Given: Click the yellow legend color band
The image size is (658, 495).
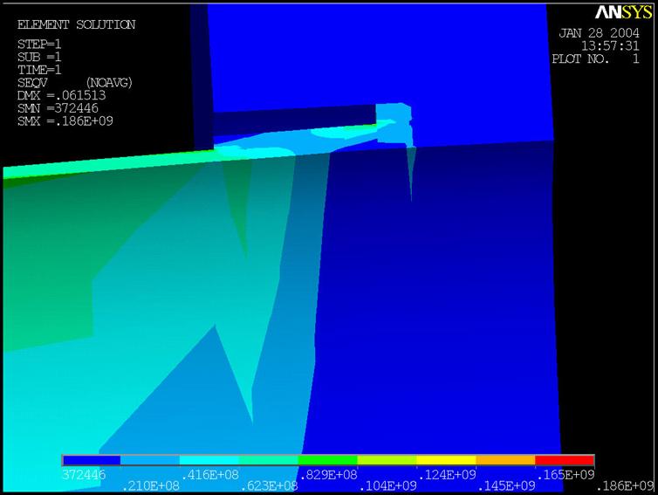Looking at the screenshot, I should (x=446, y=460).
